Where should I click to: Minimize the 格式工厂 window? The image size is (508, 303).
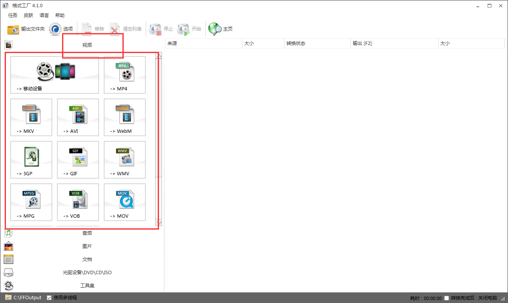point(478,6)
